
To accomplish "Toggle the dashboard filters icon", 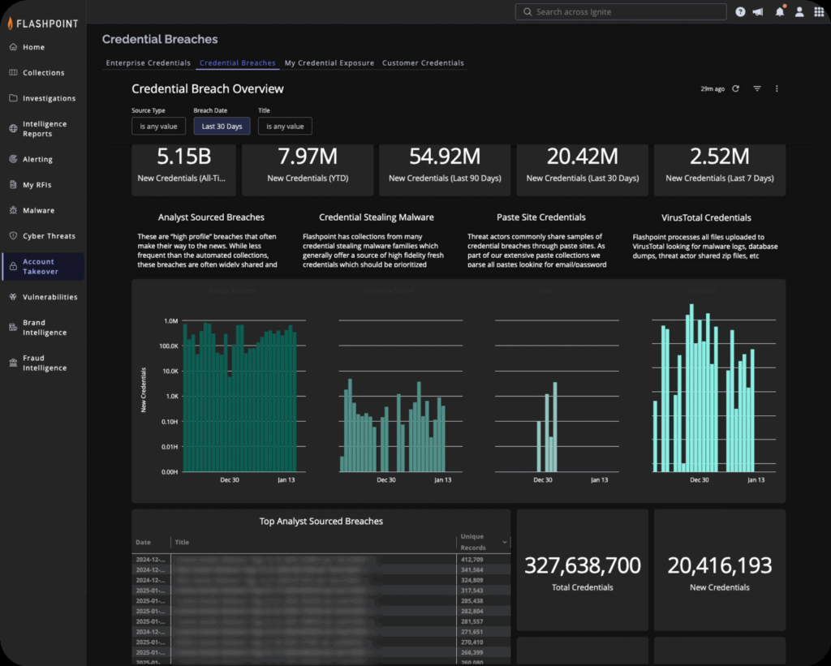I will tap(757, 88).
